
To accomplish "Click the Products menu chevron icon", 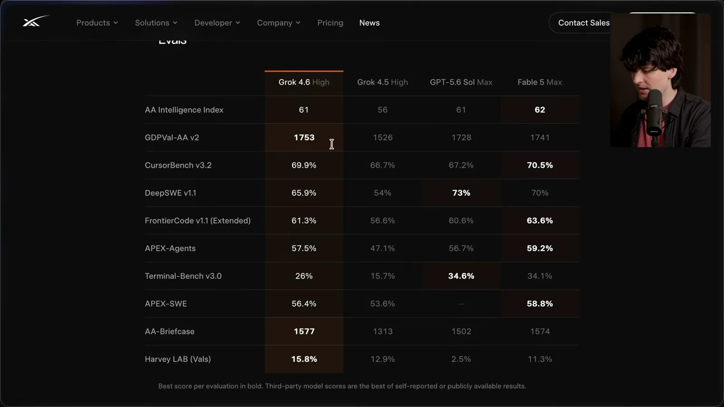I will (x=116, y=23).
